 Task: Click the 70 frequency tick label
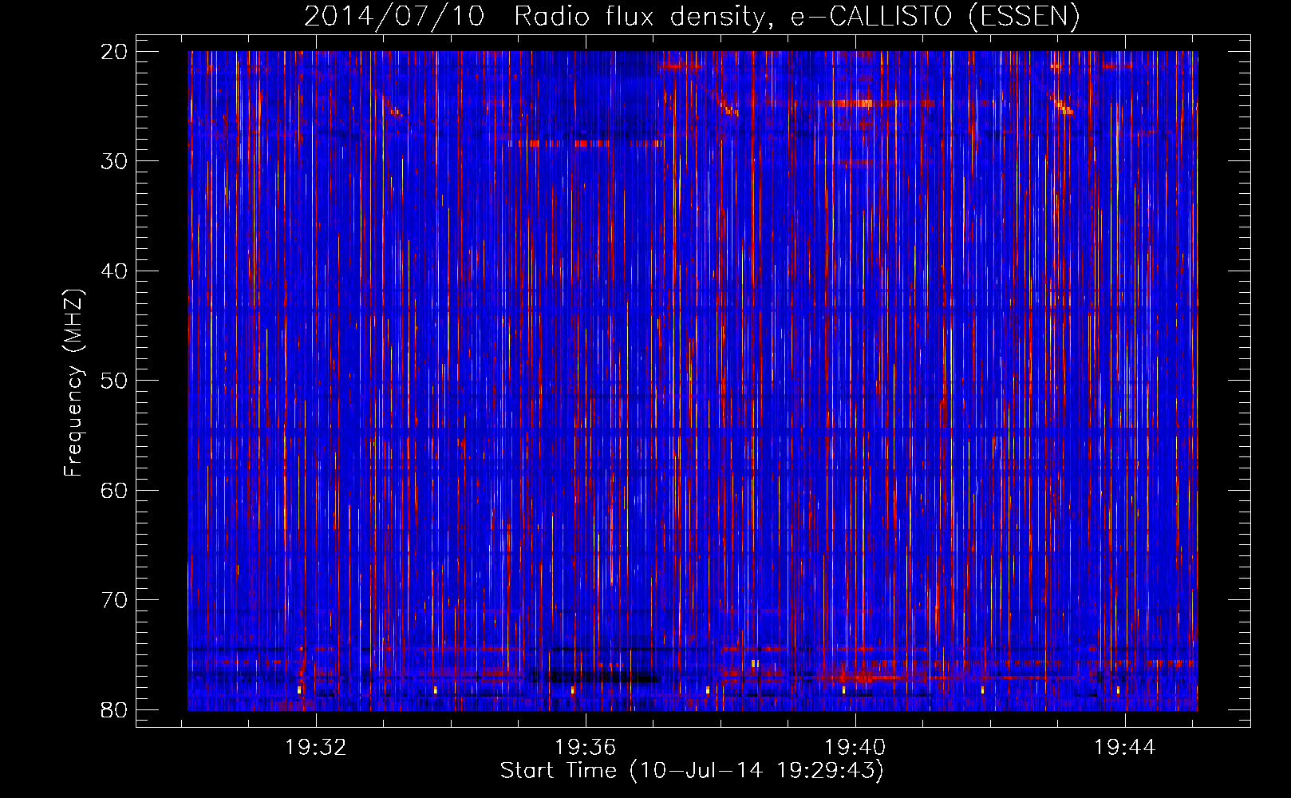coord(114,600)
